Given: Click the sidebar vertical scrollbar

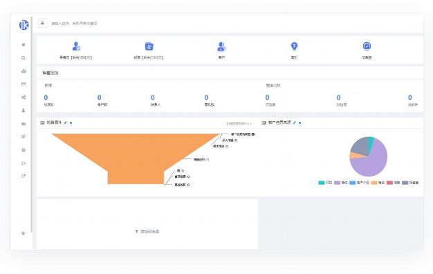Looking at the screenshot, I should coord(32,125).
